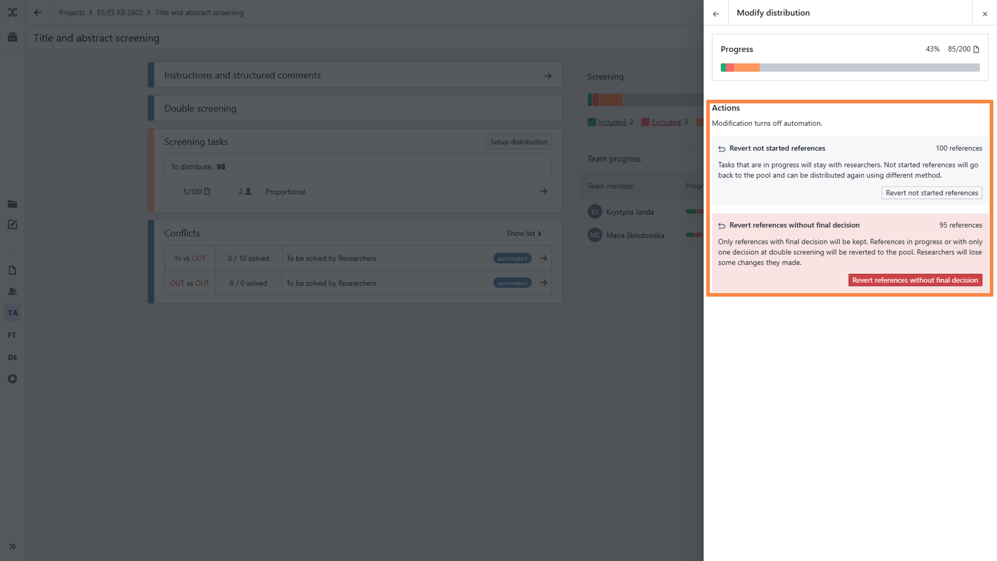The width and height of the screenshot is (997, 561).
Task: Open the IN vs OUT conflicts arrow
Action: [x=543, y=258]
